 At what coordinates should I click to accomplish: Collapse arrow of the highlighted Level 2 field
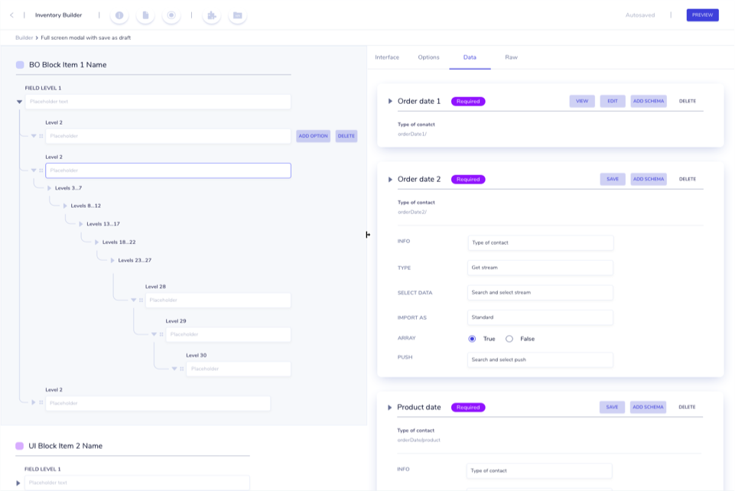pos(34,171)
